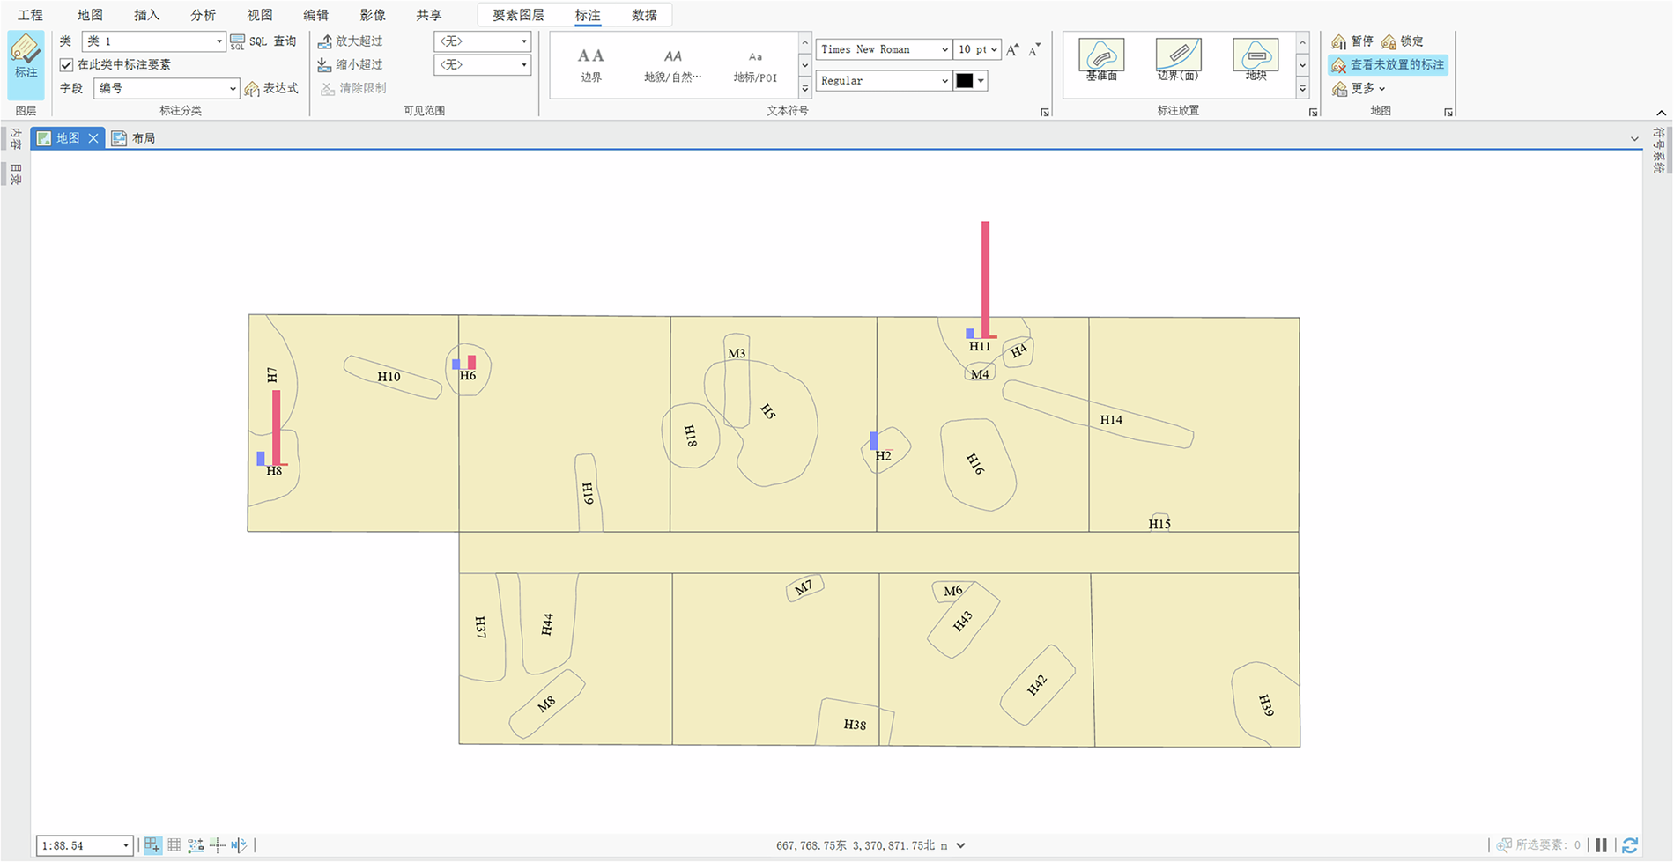
Task: Click the black text color swatch
Action: (x=965, y=81)
